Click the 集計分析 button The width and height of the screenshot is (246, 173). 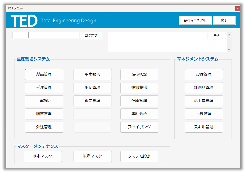tap(139, 114)
